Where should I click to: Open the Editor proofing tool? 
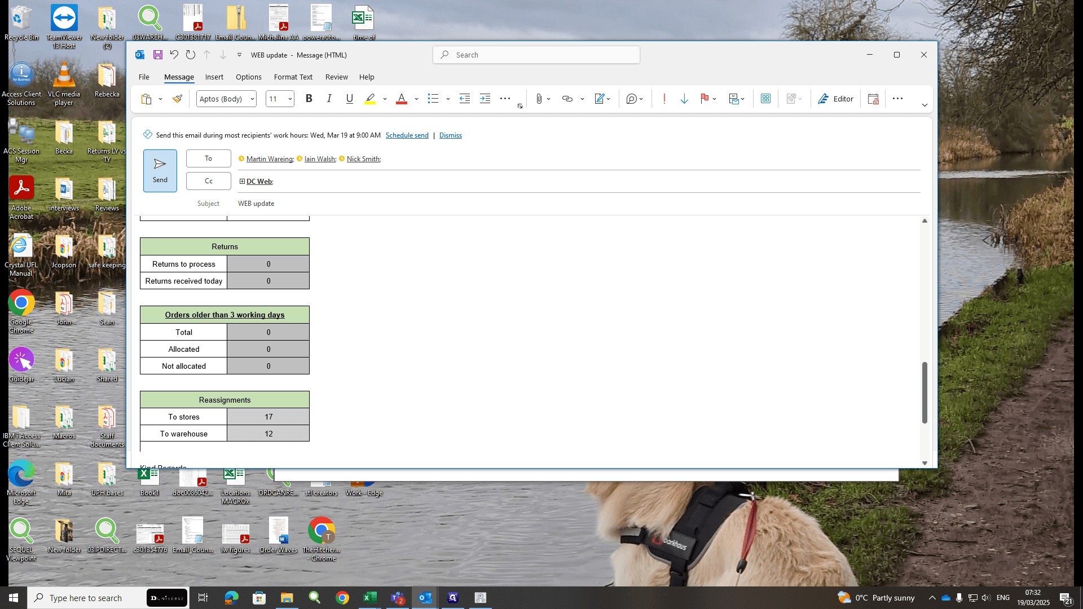coord(836,99)
